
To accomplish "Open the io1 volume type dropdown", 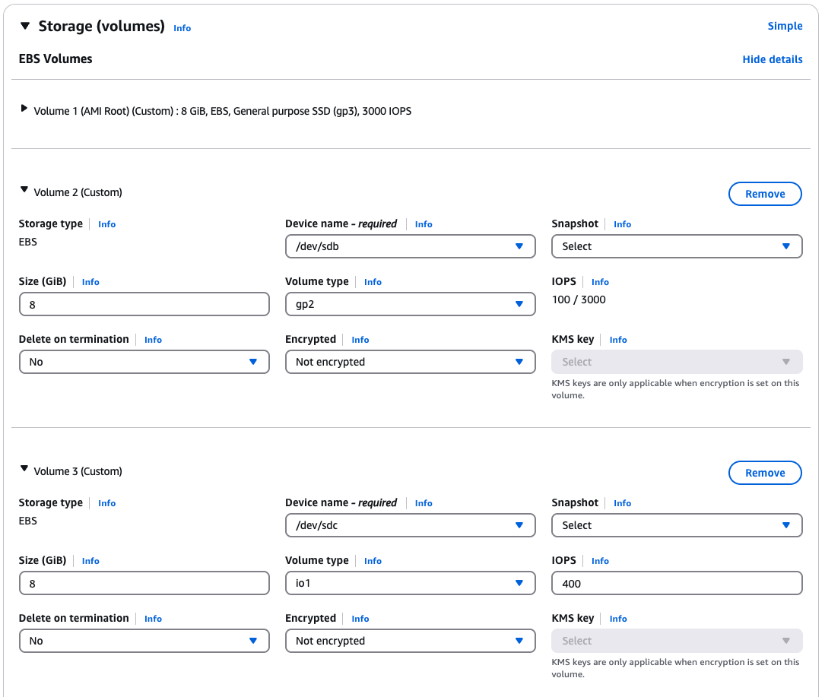I will click(410, 583).
